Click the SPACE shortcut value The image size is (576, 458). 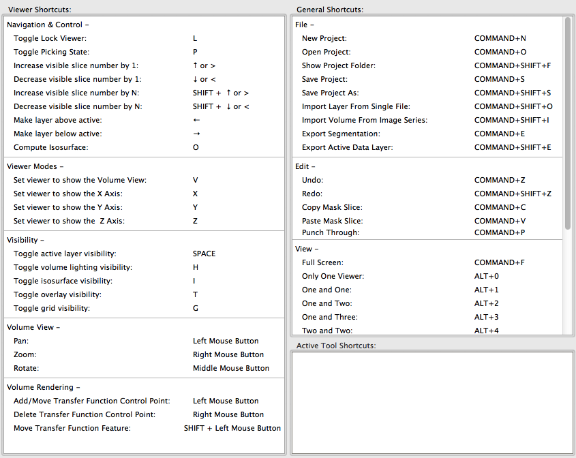point(204,254)
